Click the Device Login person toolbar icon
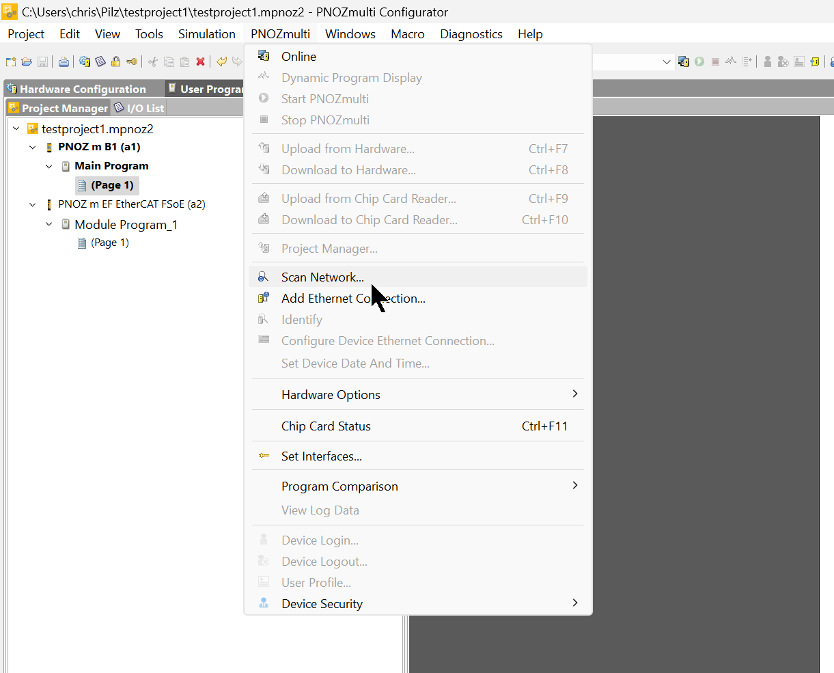 [x=768, y=61]
